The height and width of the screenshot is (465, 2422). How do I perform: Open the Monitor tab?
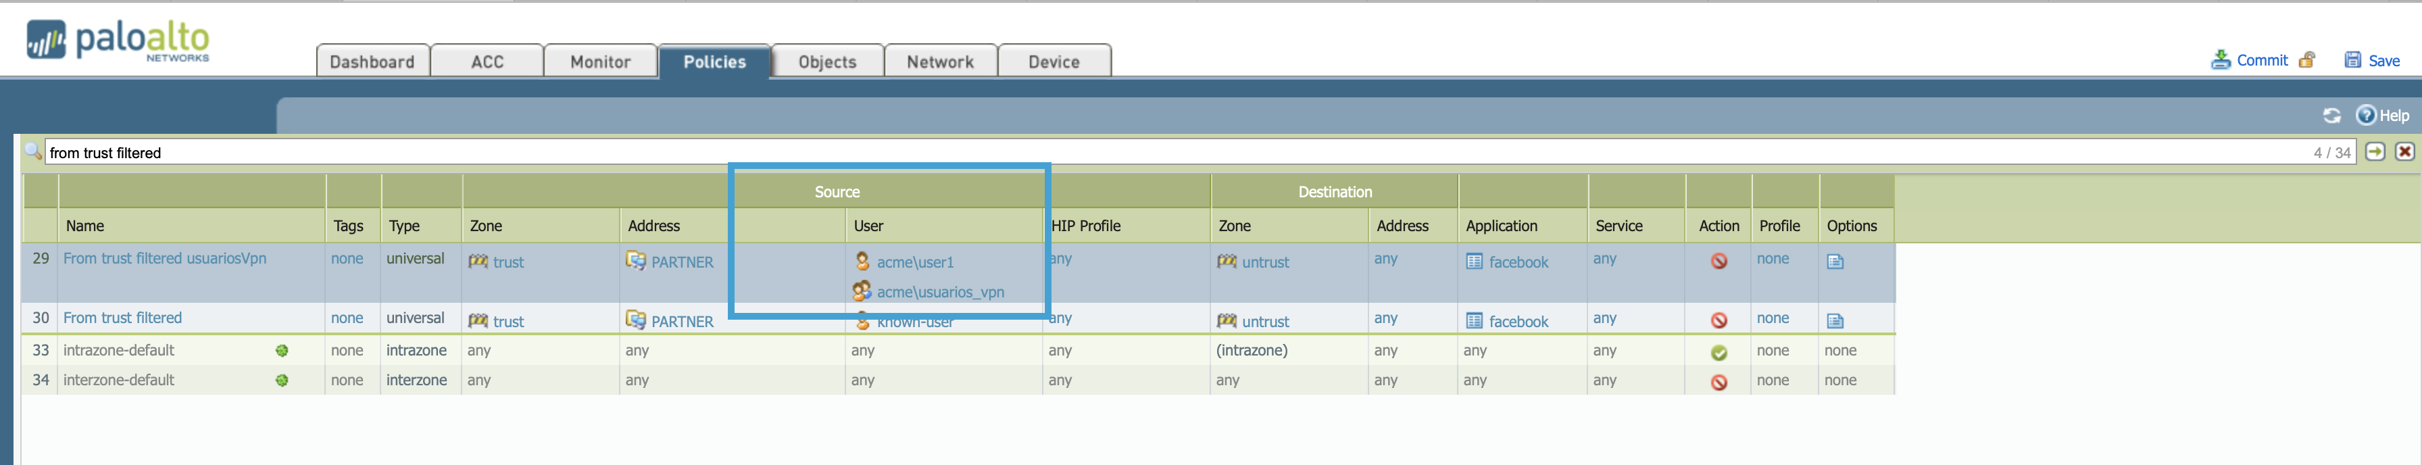600,62
